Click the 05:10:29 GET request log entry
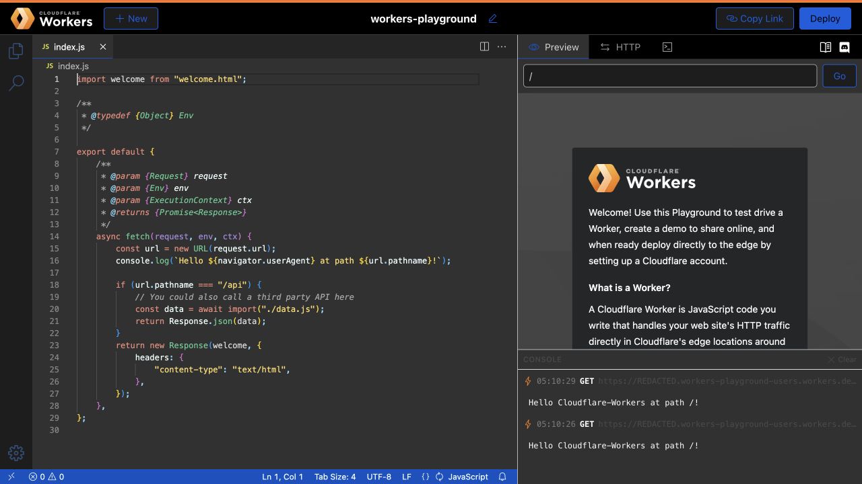 click(x=690, y=381)
